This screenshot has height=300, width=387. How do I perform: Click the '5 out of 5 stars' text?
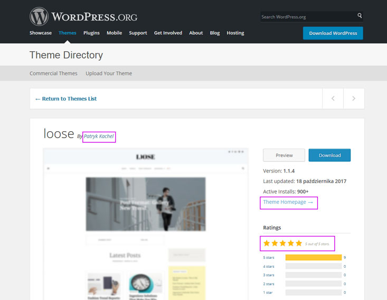[317, 244]
